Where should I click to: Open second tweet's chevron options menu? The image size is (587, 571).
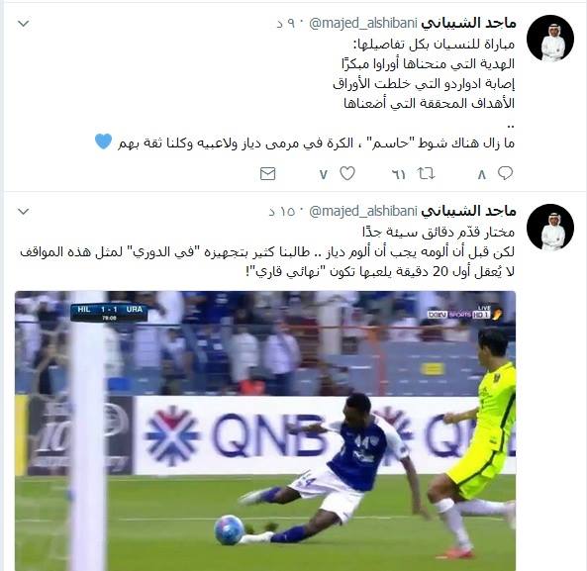23,212
